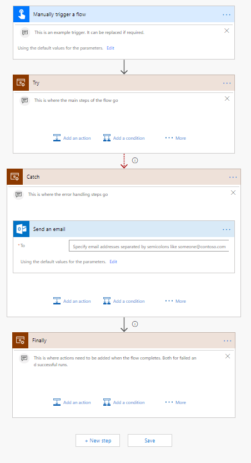Click the arrow between trigger and Try

click(x=124, y=67)
